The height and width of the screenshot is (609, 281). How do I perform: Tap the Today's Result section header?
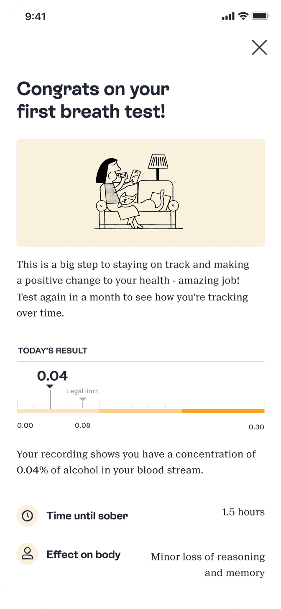(x=53, y=351)
